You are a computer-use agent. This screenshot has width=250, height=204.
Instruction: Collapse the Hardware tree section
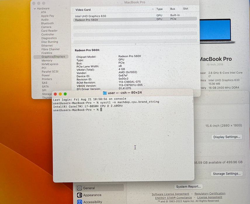pos(35,8)
